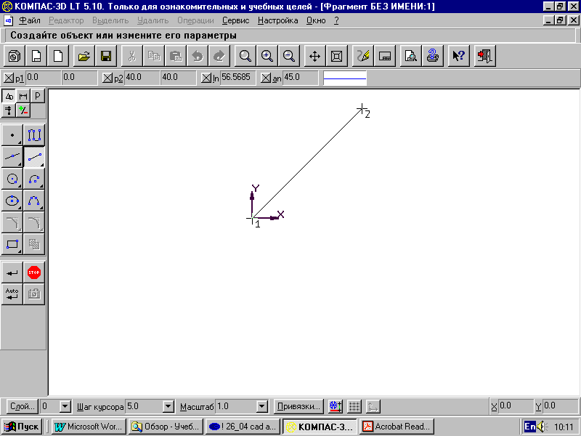Toggle grid display button in status bar
Screen dimensions: 581x436
[354, 407]
